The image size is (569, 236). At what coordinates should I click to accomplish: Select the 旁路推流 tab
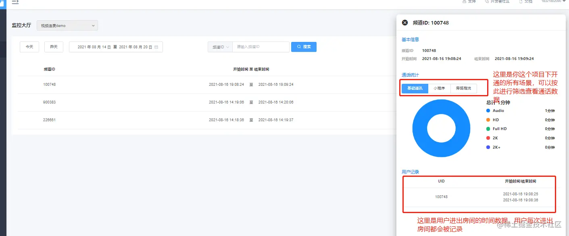pos(463,88)
